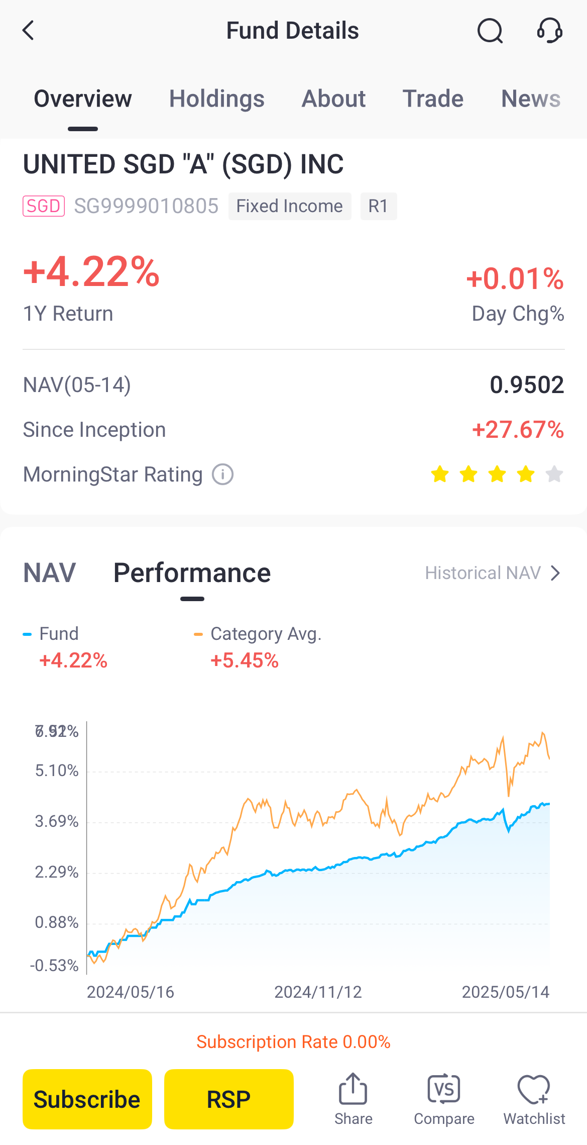Viewport: 587px width, 1145px height.
Task: Open the About tab
Action: pyautogui.click(x=333, y=99)
